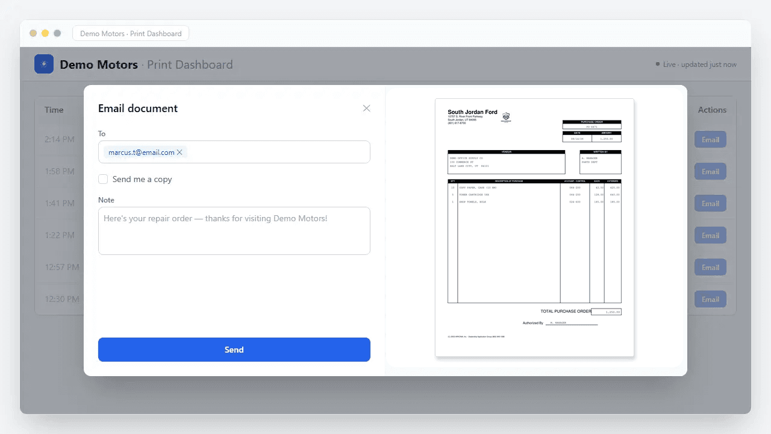This screenshot has width=771, height=434.
Task: Click Email button in 12:30 PM row
Action: click(710, 300)
